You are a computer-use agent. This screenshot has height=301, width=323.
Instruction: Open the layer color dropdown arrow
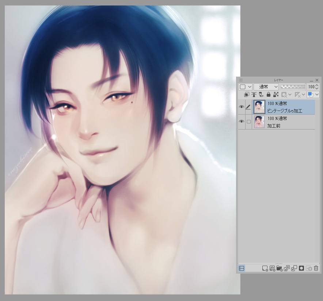[317, 94]
